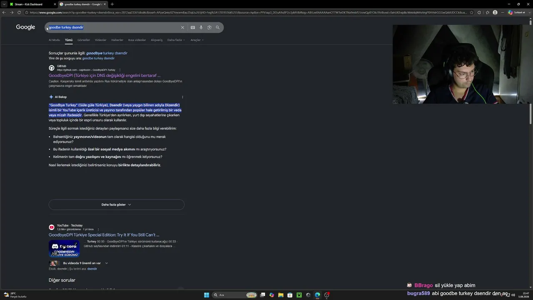Open Microsoft Edge from the taskbar
Viewport: 533px width, 300px height.
point(317,295)
